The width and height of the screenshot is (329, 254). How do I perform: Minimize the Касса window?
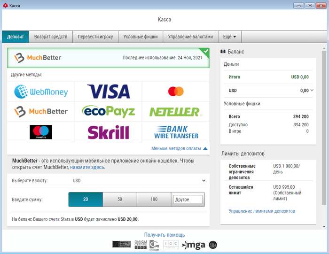click(x=298, y=6)
